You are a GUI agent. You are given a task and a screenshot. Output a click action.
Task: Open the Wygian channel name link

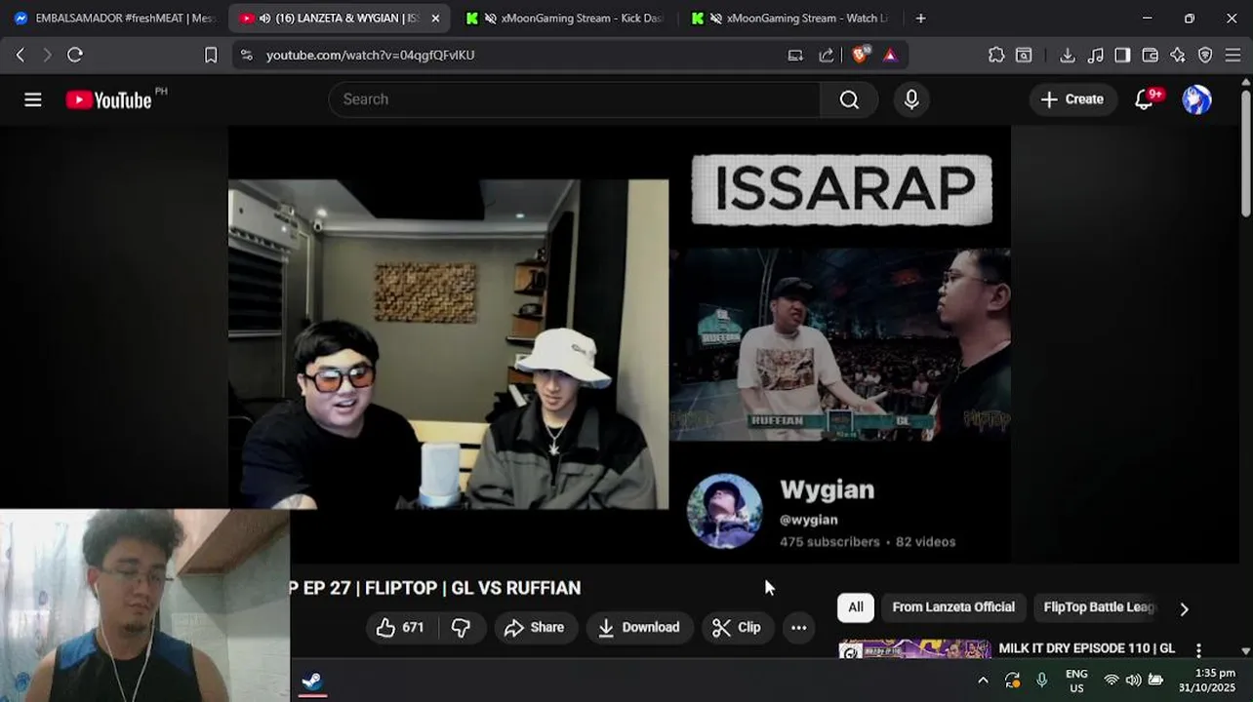827,489
